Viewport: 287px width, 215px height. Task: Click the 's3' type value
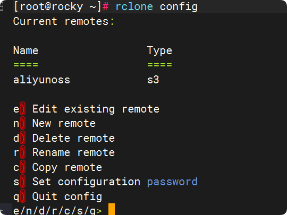click(x=153, y=80)
